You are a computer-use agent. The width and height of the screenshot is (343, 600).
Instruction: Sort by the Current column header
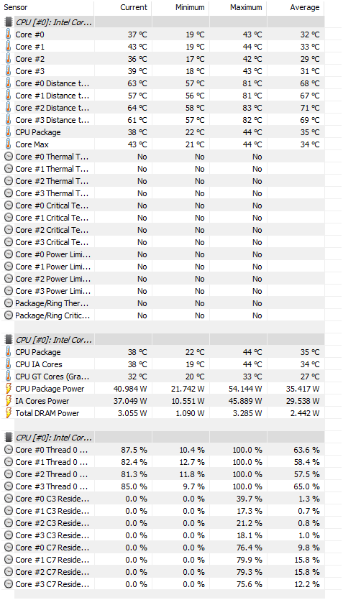123,7
